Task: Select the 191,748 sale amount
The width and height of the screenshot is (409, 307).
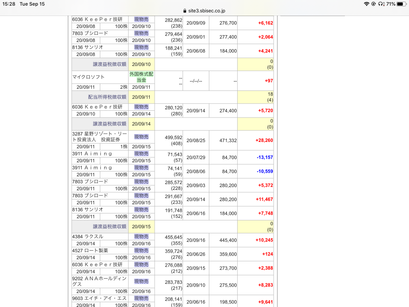Action: pos(173,210)
